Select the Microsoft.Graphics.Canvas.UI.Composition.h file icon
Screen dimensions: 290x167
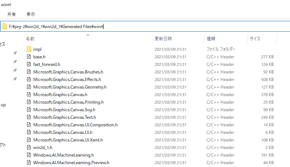click(29, 125)
